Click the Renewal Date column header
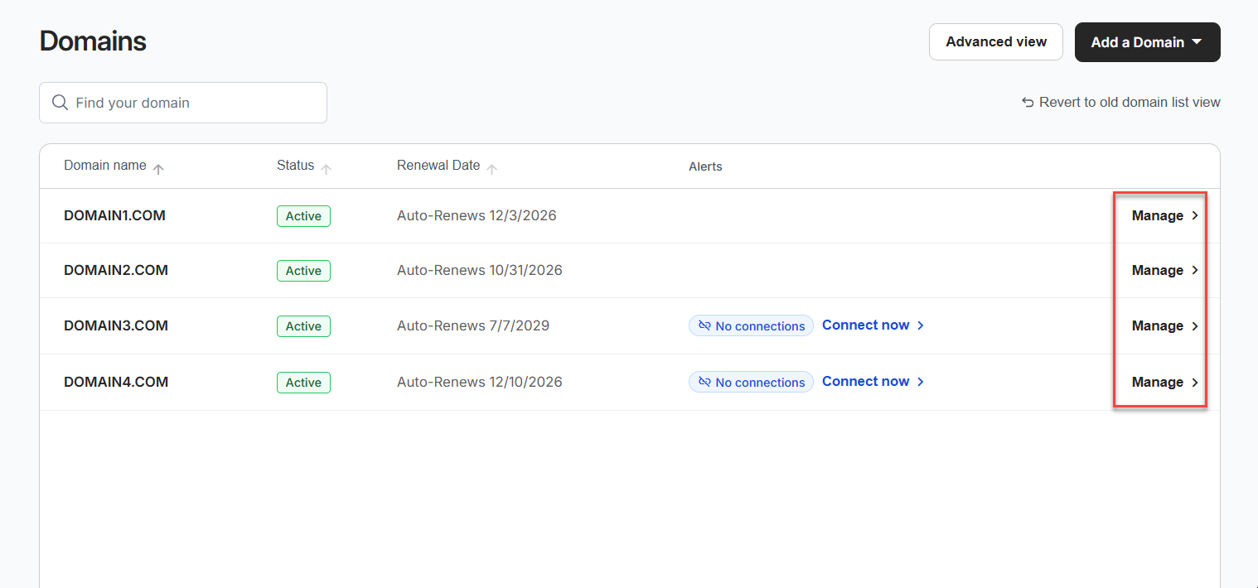The height and width of the screenshot is (588, 1258). click(x=438, y=165)
